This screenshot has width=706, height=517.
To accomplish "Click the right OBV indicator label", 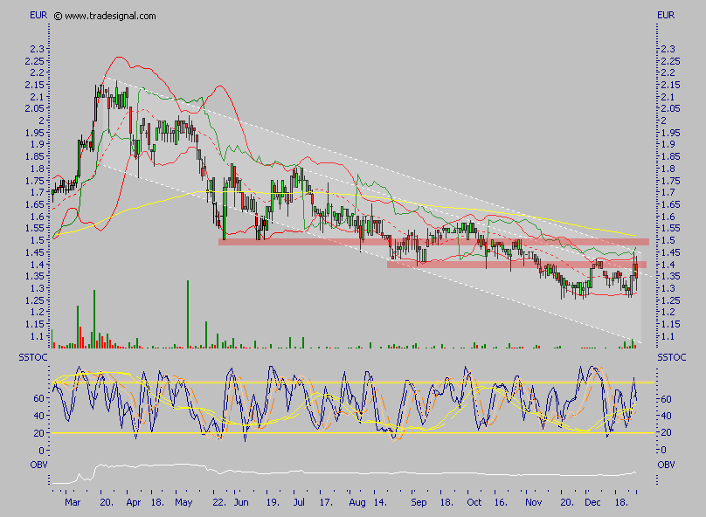I will click(x=666, y=464).
